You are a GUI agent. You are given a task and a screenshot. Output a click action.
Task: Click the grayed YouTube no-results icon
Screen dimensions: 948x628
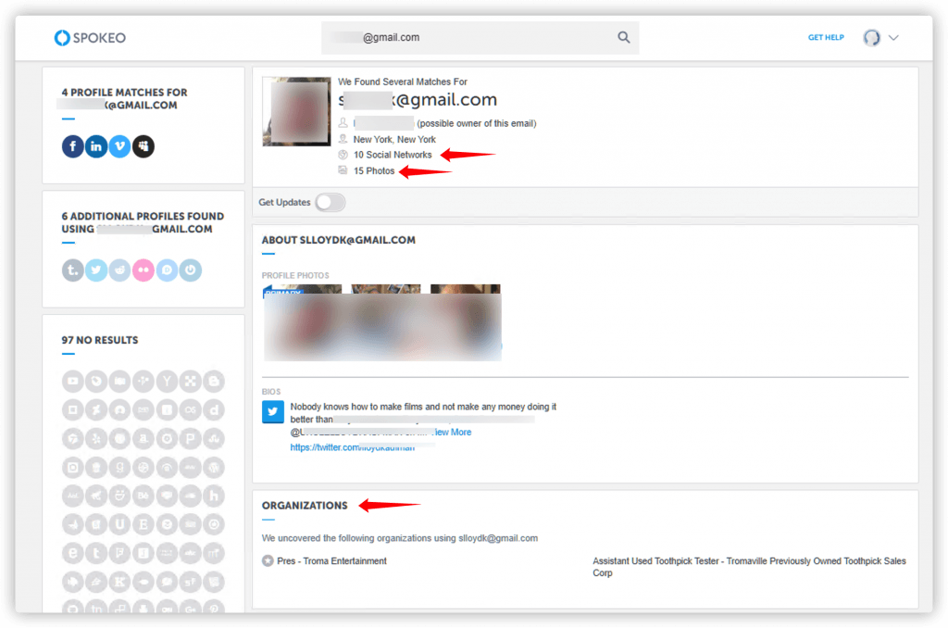(x=72, y=382)
